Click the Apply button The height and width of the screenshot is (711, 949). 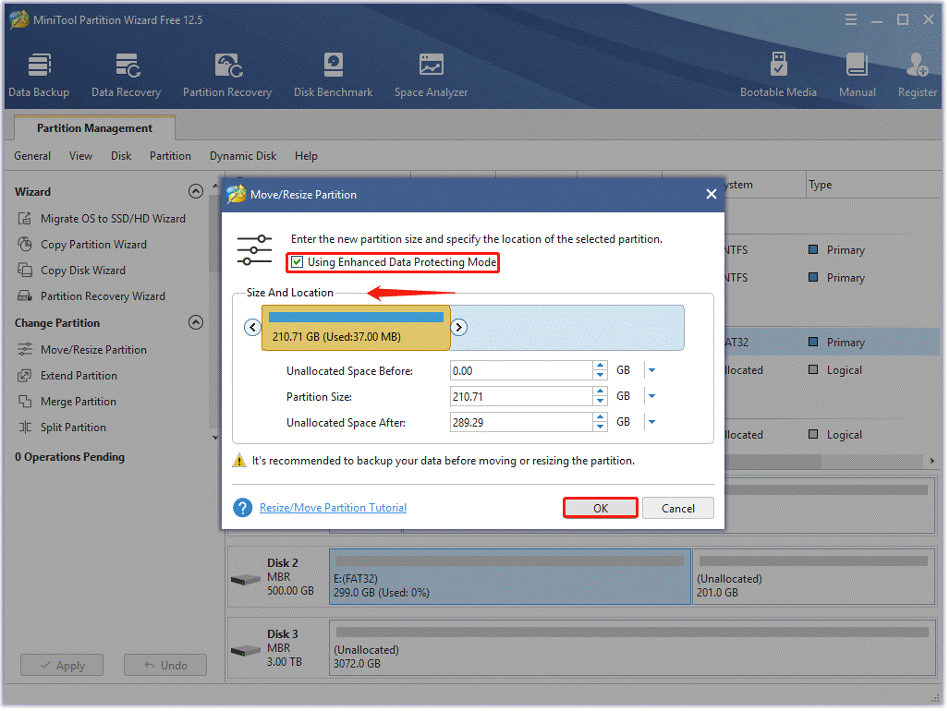(62, 667)
